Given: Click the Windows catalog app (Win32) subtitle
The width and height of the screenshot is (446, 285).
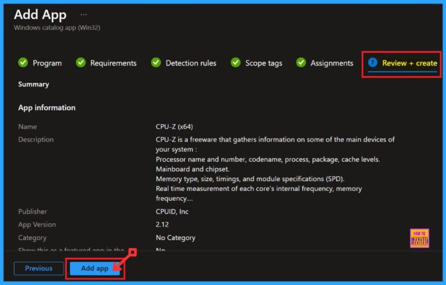Looking at the screenshot, I should pyautogui.click(x=57, y=28).
